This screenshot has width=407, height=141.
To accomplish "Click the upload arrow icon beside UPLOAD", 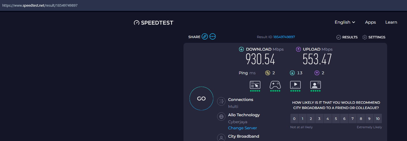I will coord(298,49).
